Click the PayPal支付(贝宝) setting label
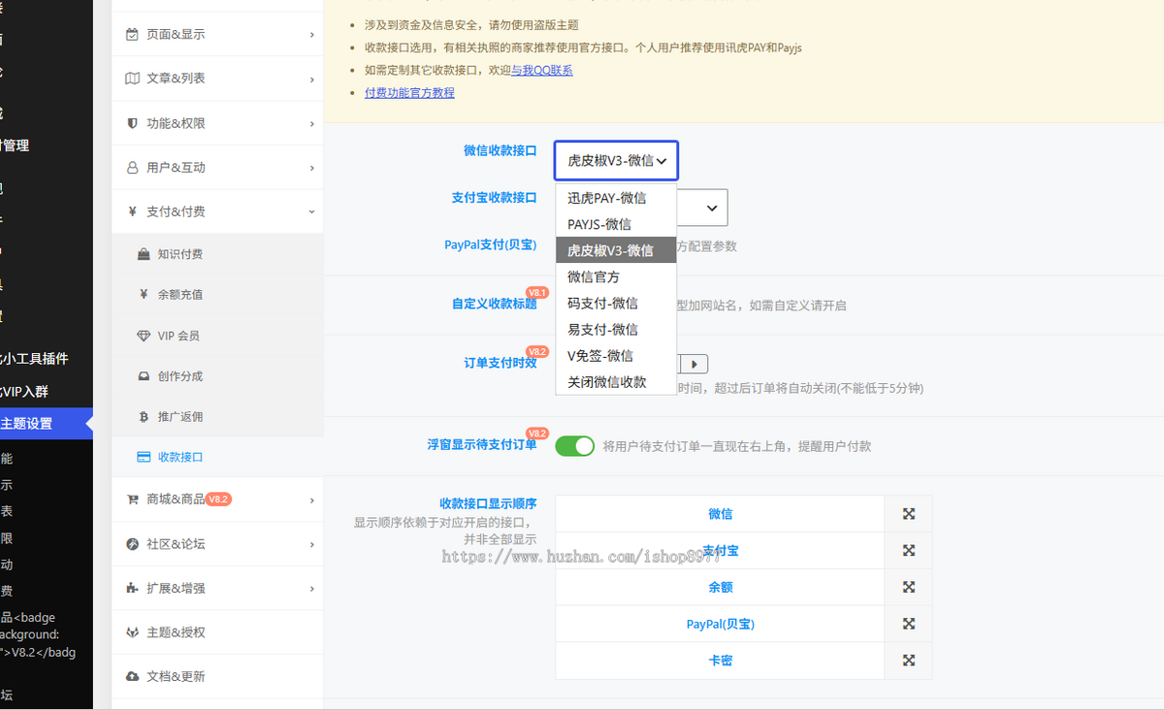This screenshot has width=1164, height=710. (491, 244)
